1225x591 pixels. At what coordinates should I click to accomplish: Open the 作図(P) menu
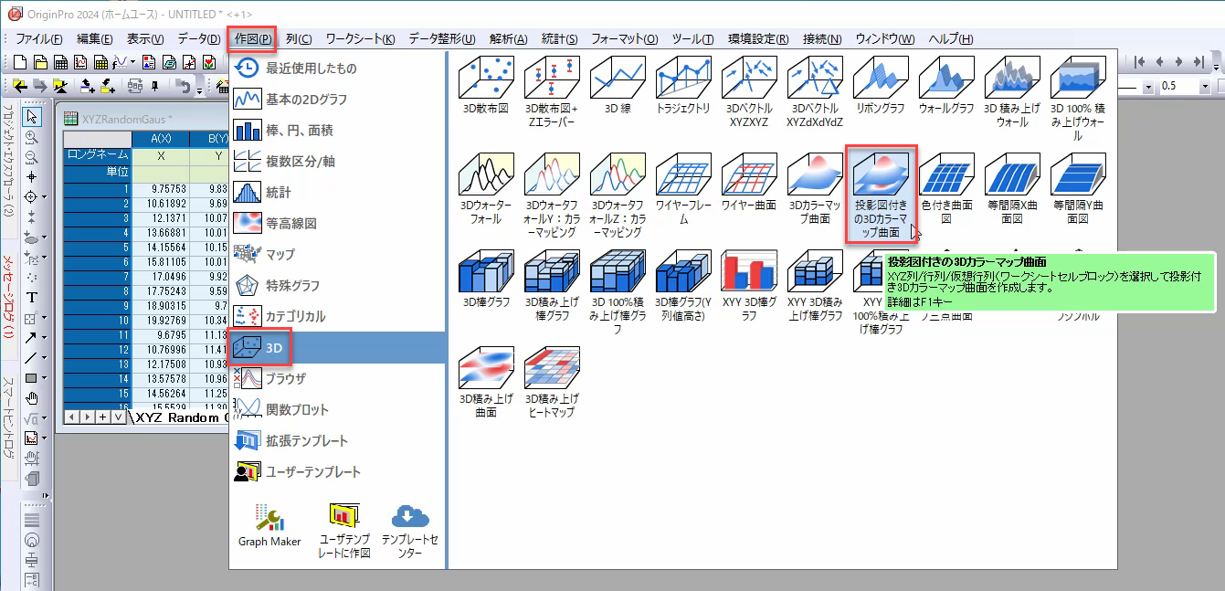click(252, 38)
